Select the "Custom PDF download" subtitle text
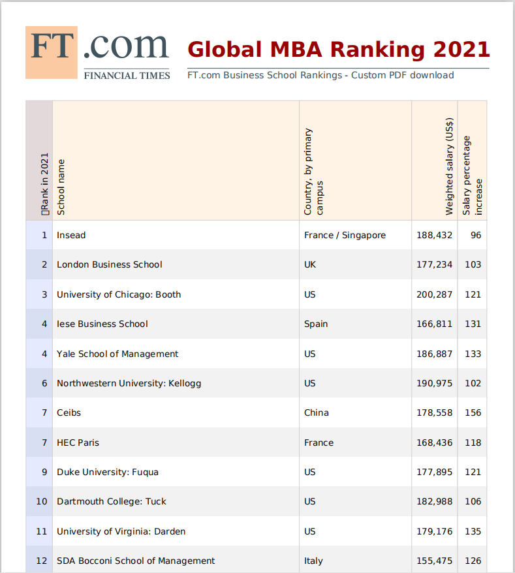The height and width of the screenshot is (573, 515). click(402, 75)
